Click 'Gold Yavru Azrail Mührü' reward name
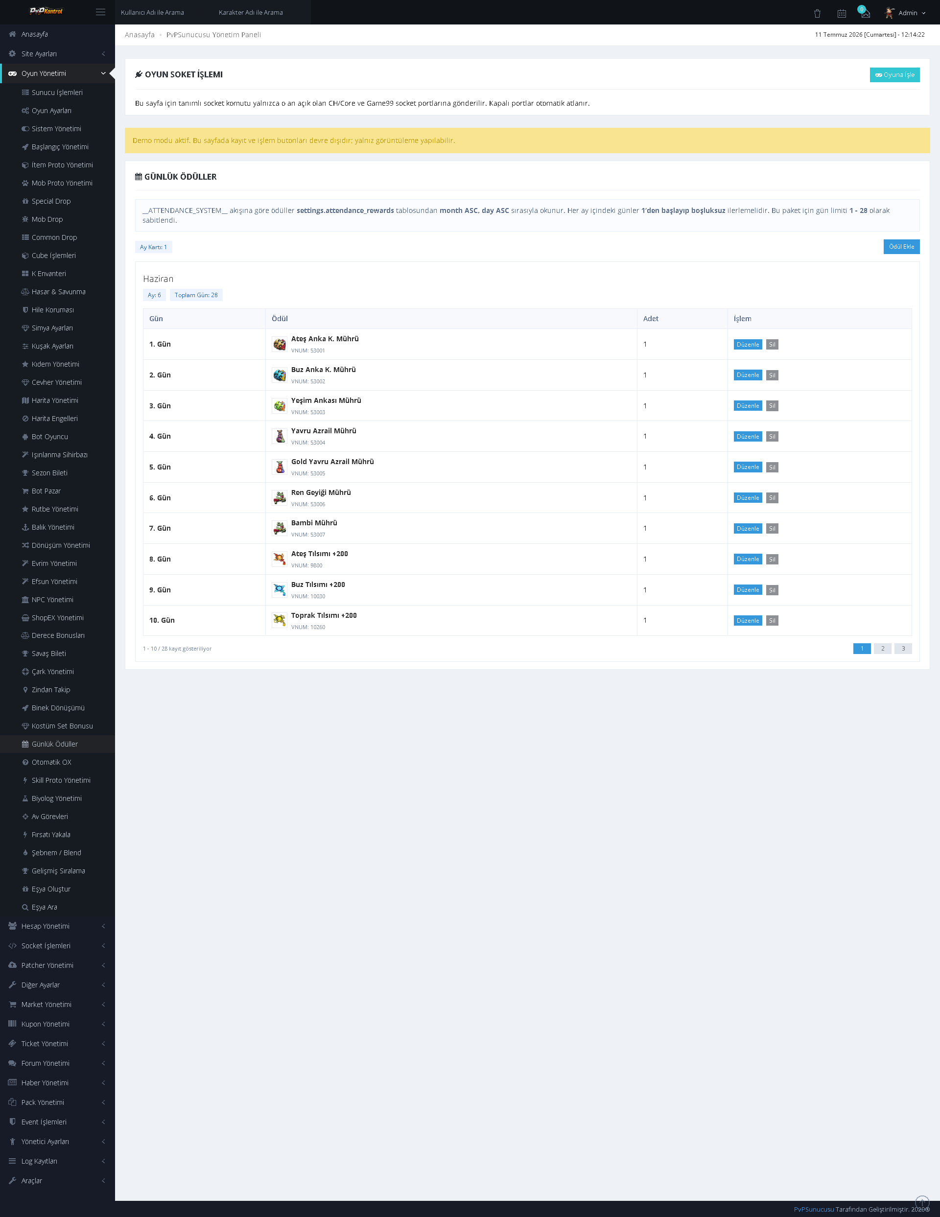Viewport: 940px width, 1217px height. 332,461
